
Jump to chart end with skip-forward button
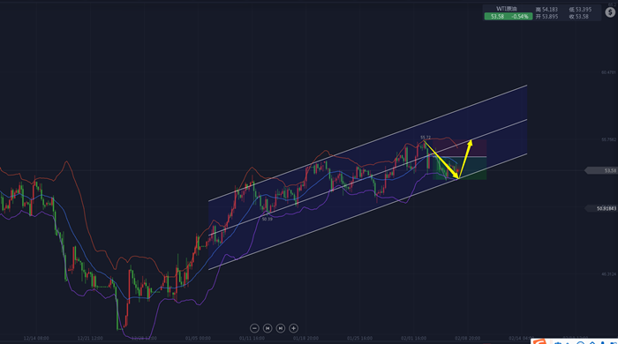click(281, 328)
